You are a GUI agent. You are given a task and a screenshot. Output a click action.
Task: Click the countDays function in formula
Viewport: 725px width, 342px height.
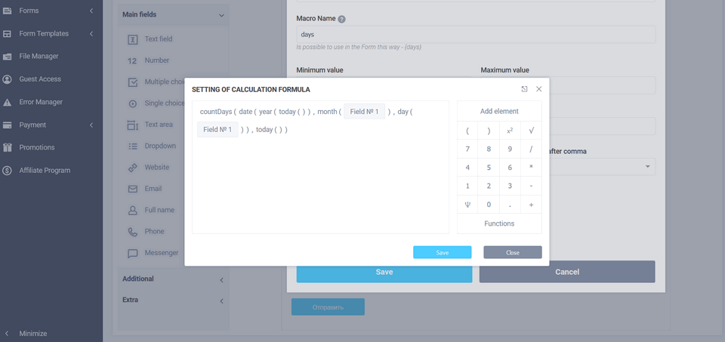tap(216, 112)
